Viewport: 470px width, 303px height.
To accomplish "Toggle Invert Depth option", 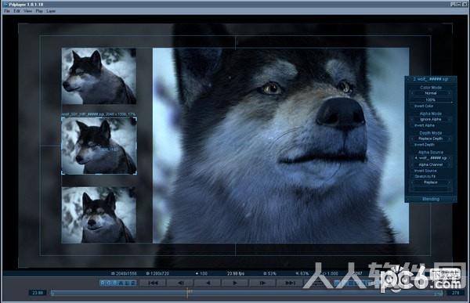I will pos(424,145).
